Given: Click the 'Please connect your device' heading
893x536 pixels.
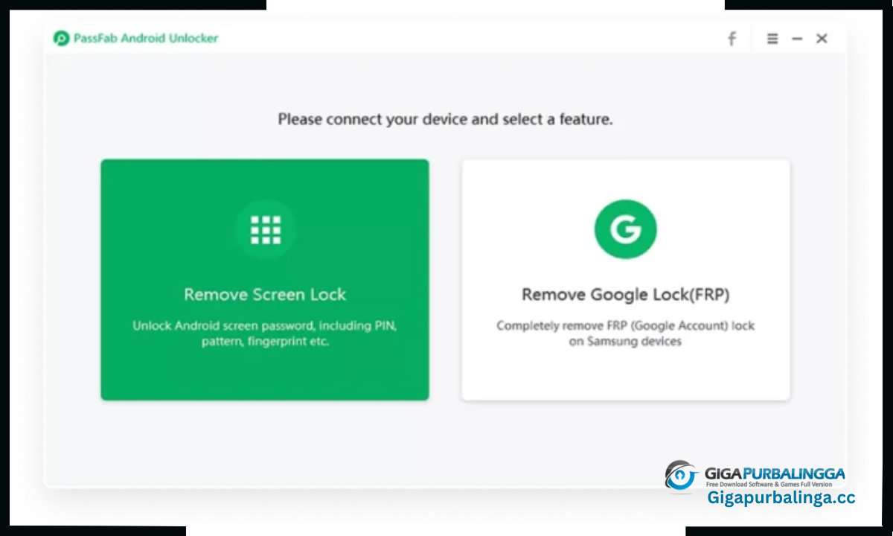Looking at the screenshot, I should pyautogui.click(x=446, y=119).
